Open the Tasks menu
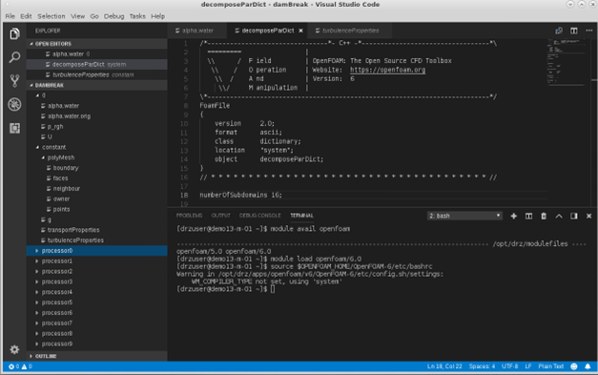This screenshot has width=598, height=375. tap(137, 16)
